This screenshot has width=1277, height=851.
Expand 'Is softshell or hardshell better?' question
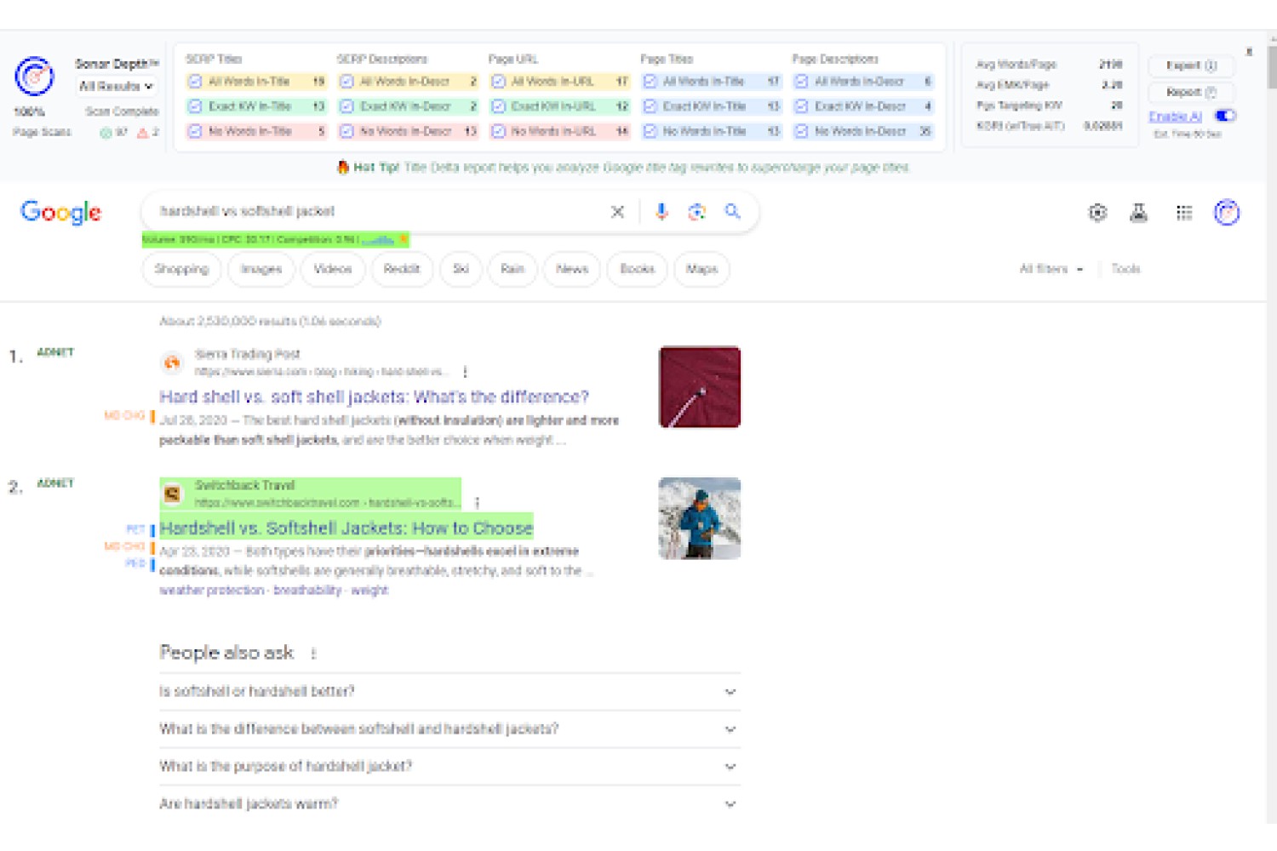[x=450, y=692]
